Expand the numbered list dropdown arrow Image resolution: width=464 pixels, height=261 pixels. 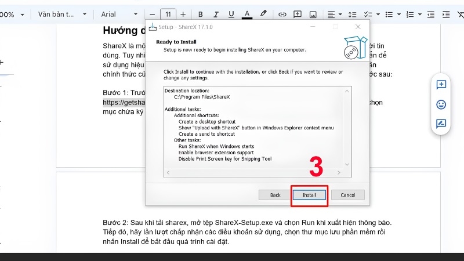pyautogui.click(x=419, y=14)
